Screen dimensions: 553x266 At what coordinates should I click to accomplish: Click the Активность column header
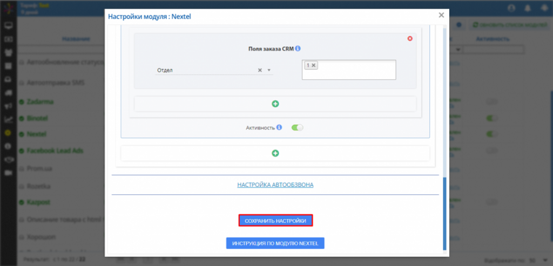click(x=493, y=39)
